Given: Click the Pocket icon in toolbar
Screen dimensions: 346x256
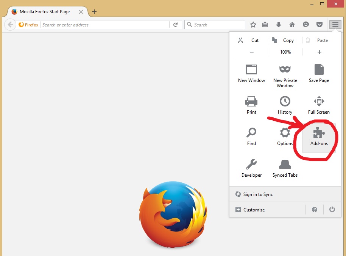Looking at the screenshot, I should tap(319, 25).
